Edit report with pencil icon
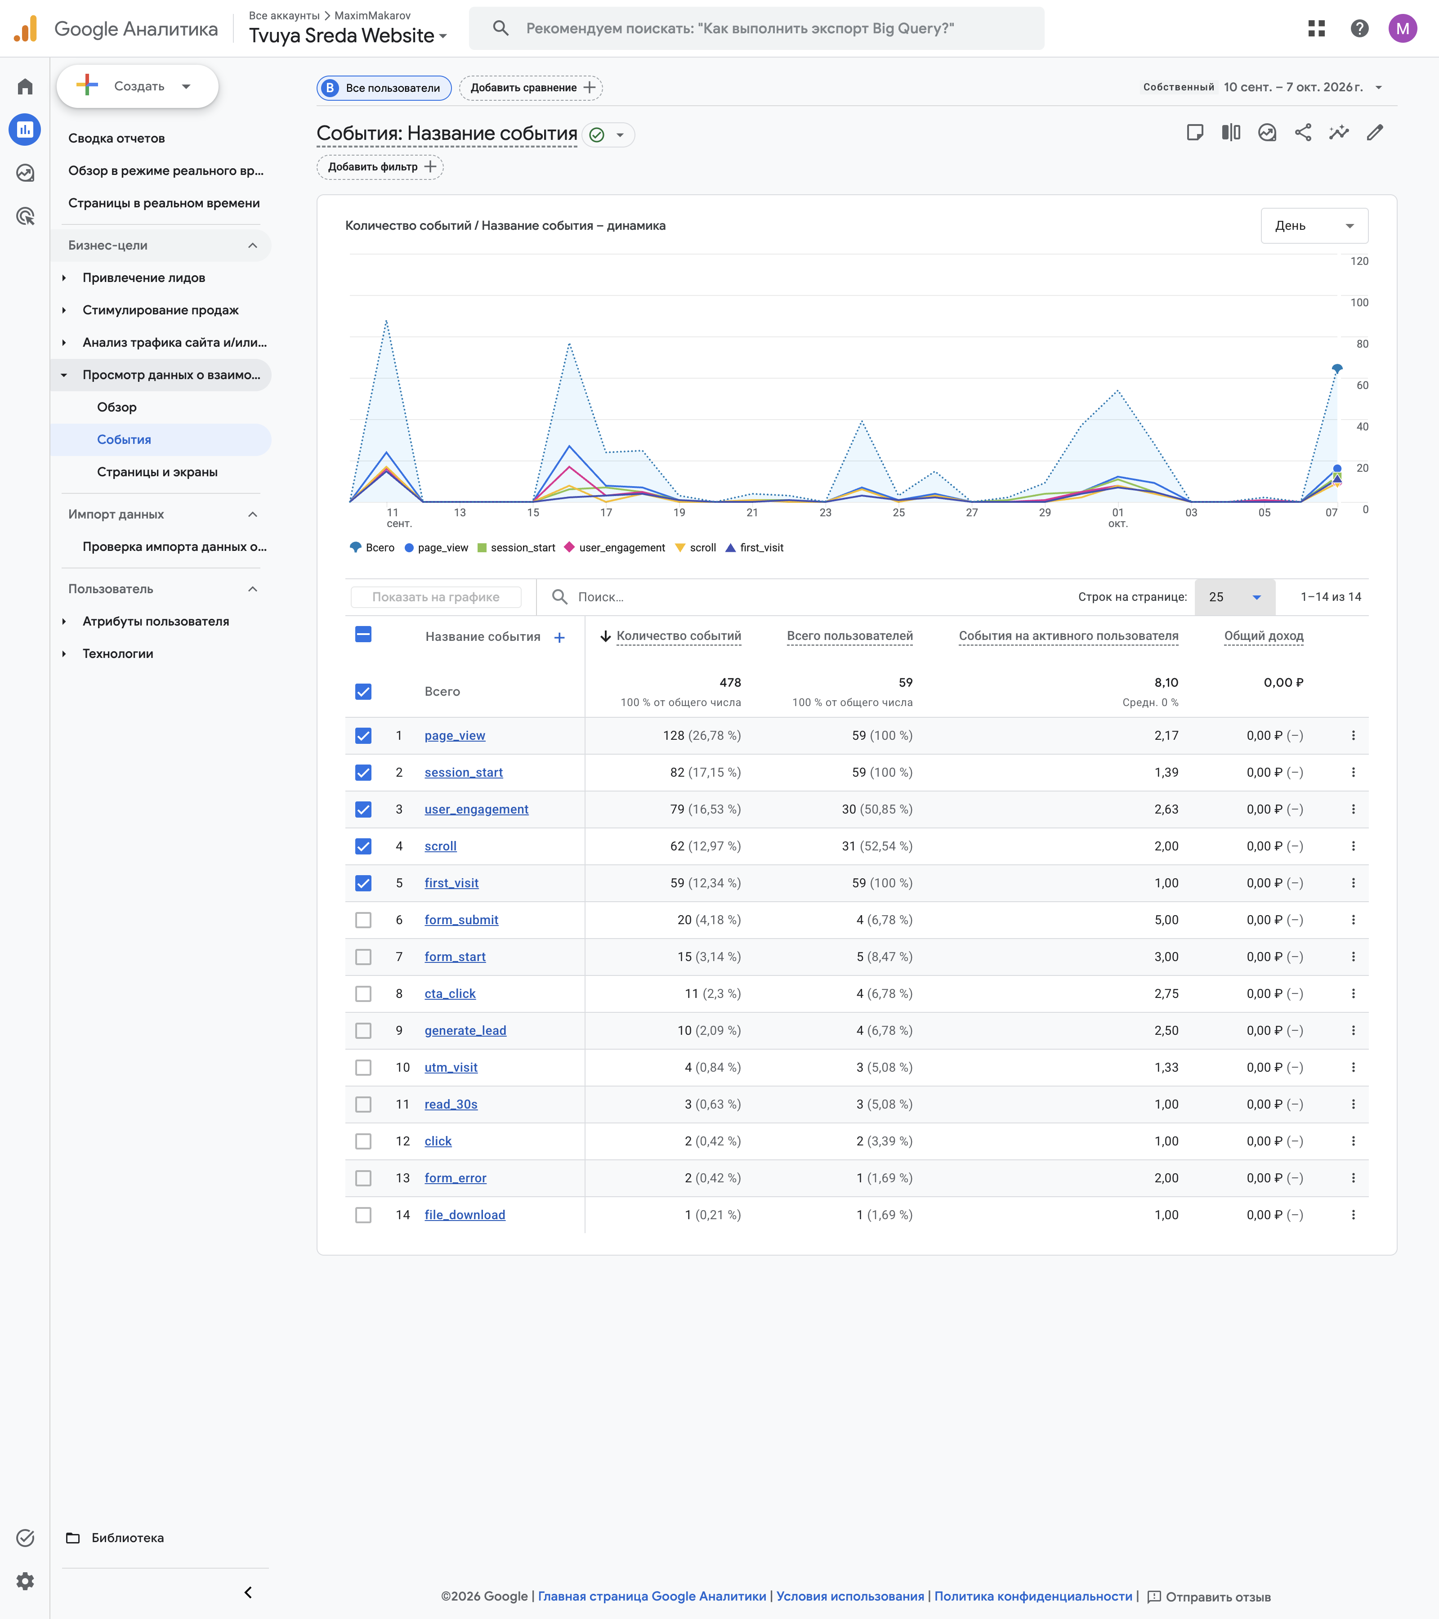This screenshot has height=1619, width=1439. point(1375,132)
